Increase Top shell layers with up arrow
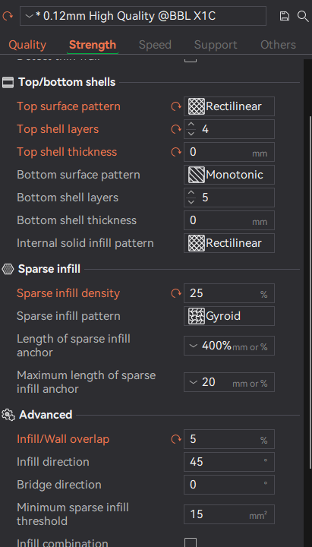312x547 pixels. 191,125
